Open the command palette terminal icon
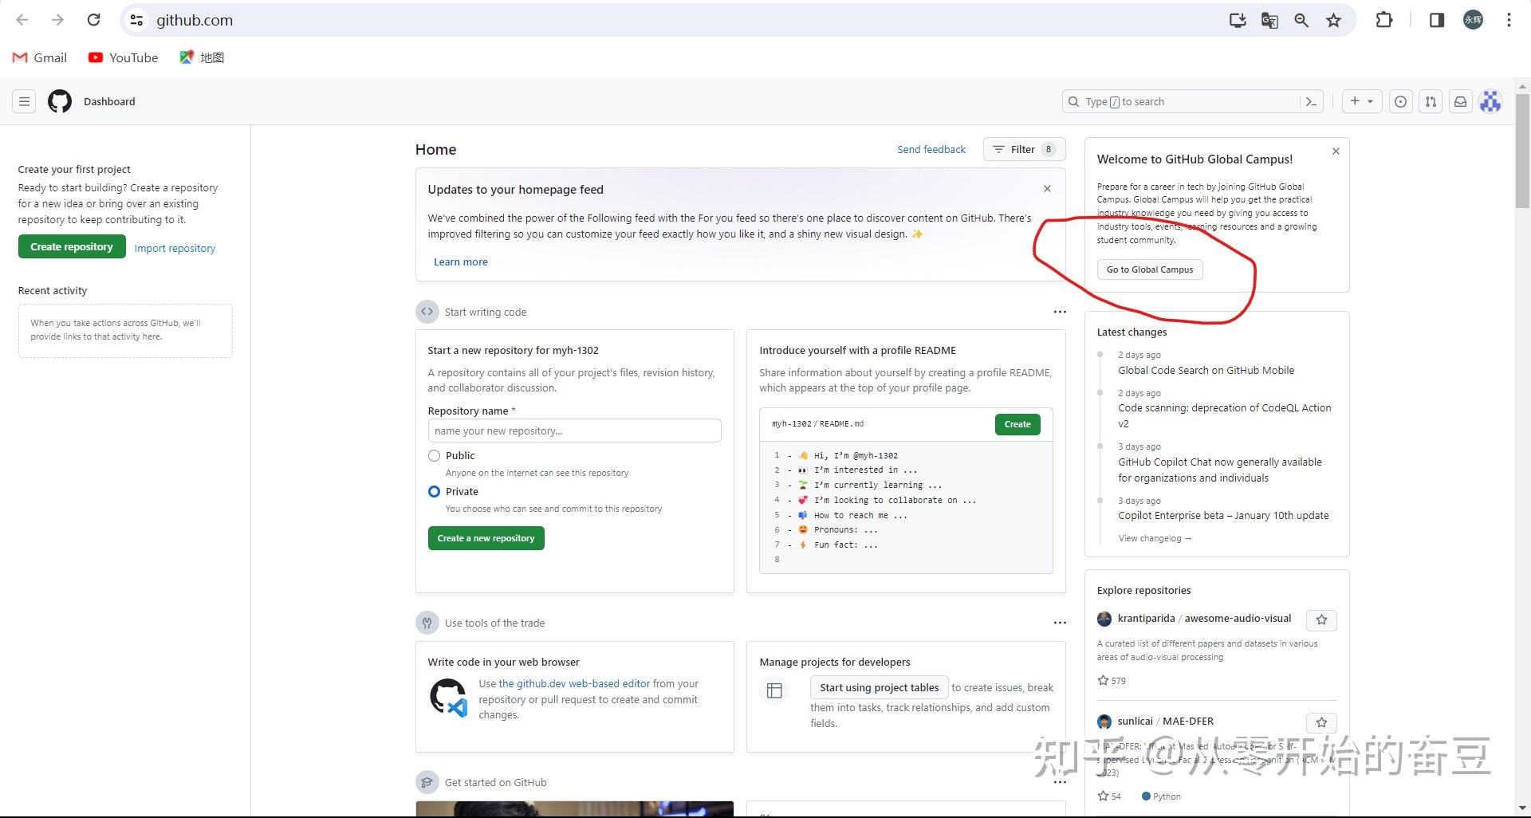This screenshot has width=1531, height=818. click(x=1313, y=101)
